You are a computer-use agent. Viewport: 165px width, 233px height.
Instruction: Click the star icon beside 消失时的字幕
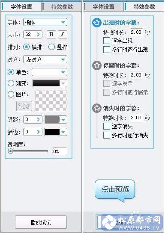[x=97, y=108]
